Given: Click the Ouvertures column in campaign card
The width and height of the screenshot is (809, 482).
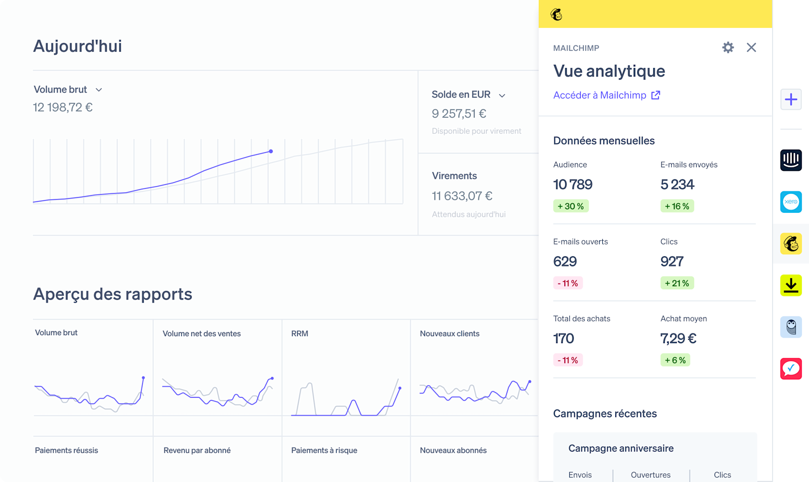Looking at the screenshot, I should [x=651, y=475].
